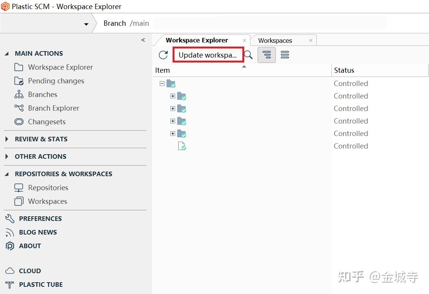Viewport: 429px width, 294px height.
Task: Click the Update workspace button
Action: point(208,55)
